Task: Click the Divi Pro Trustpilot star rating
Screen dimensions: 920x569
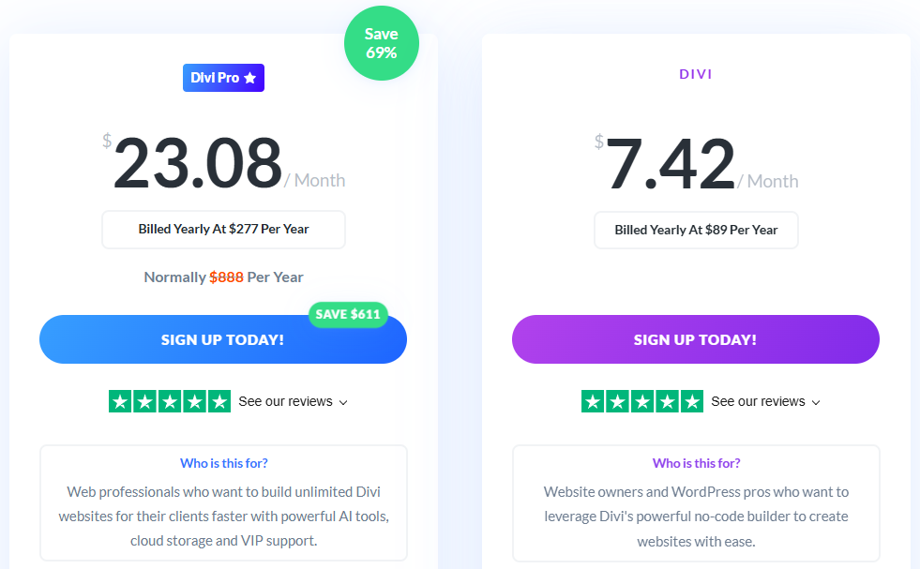Action: click(x=170, y=401)
